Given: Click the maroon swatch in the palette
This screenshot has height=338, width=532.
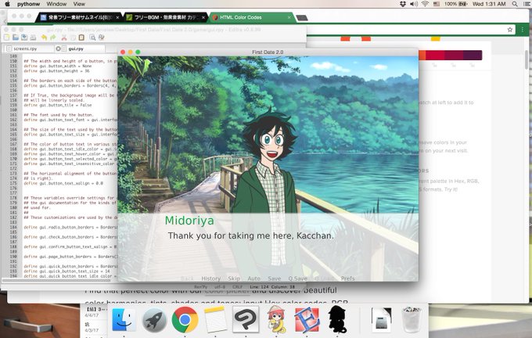Looking at the screenshot, I should pos(454,55).
